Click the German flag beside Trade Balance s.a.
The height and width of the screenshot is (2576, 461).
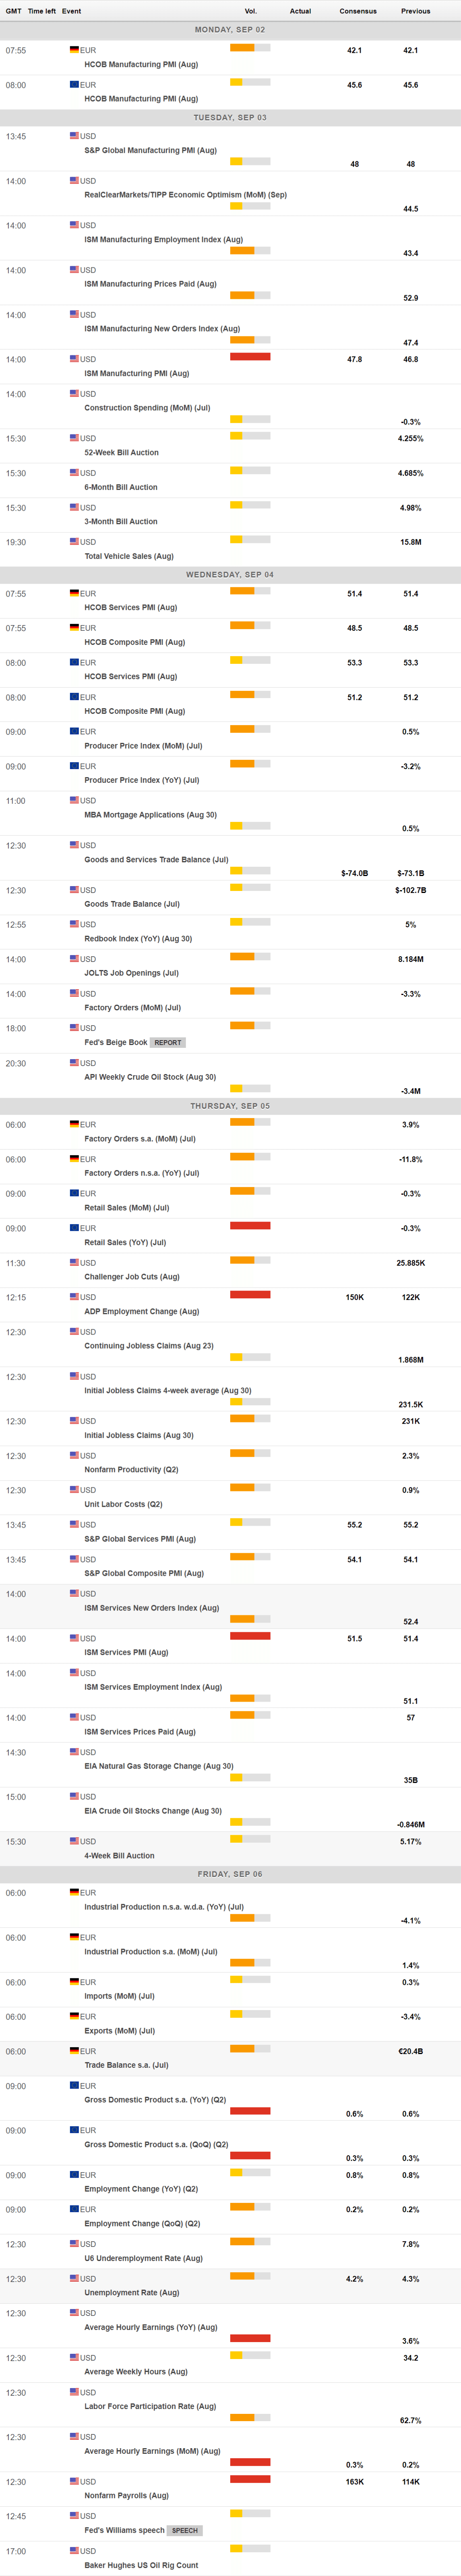tap(74, 2051)
